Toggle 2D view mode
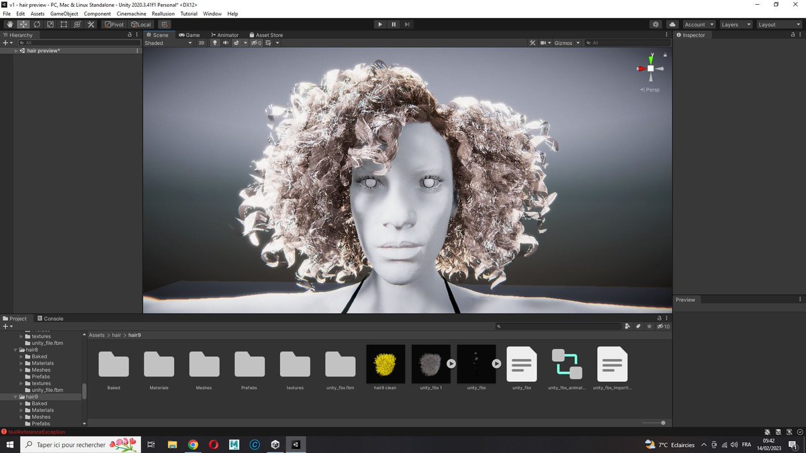806x453 pixels. tap(201, 43)
